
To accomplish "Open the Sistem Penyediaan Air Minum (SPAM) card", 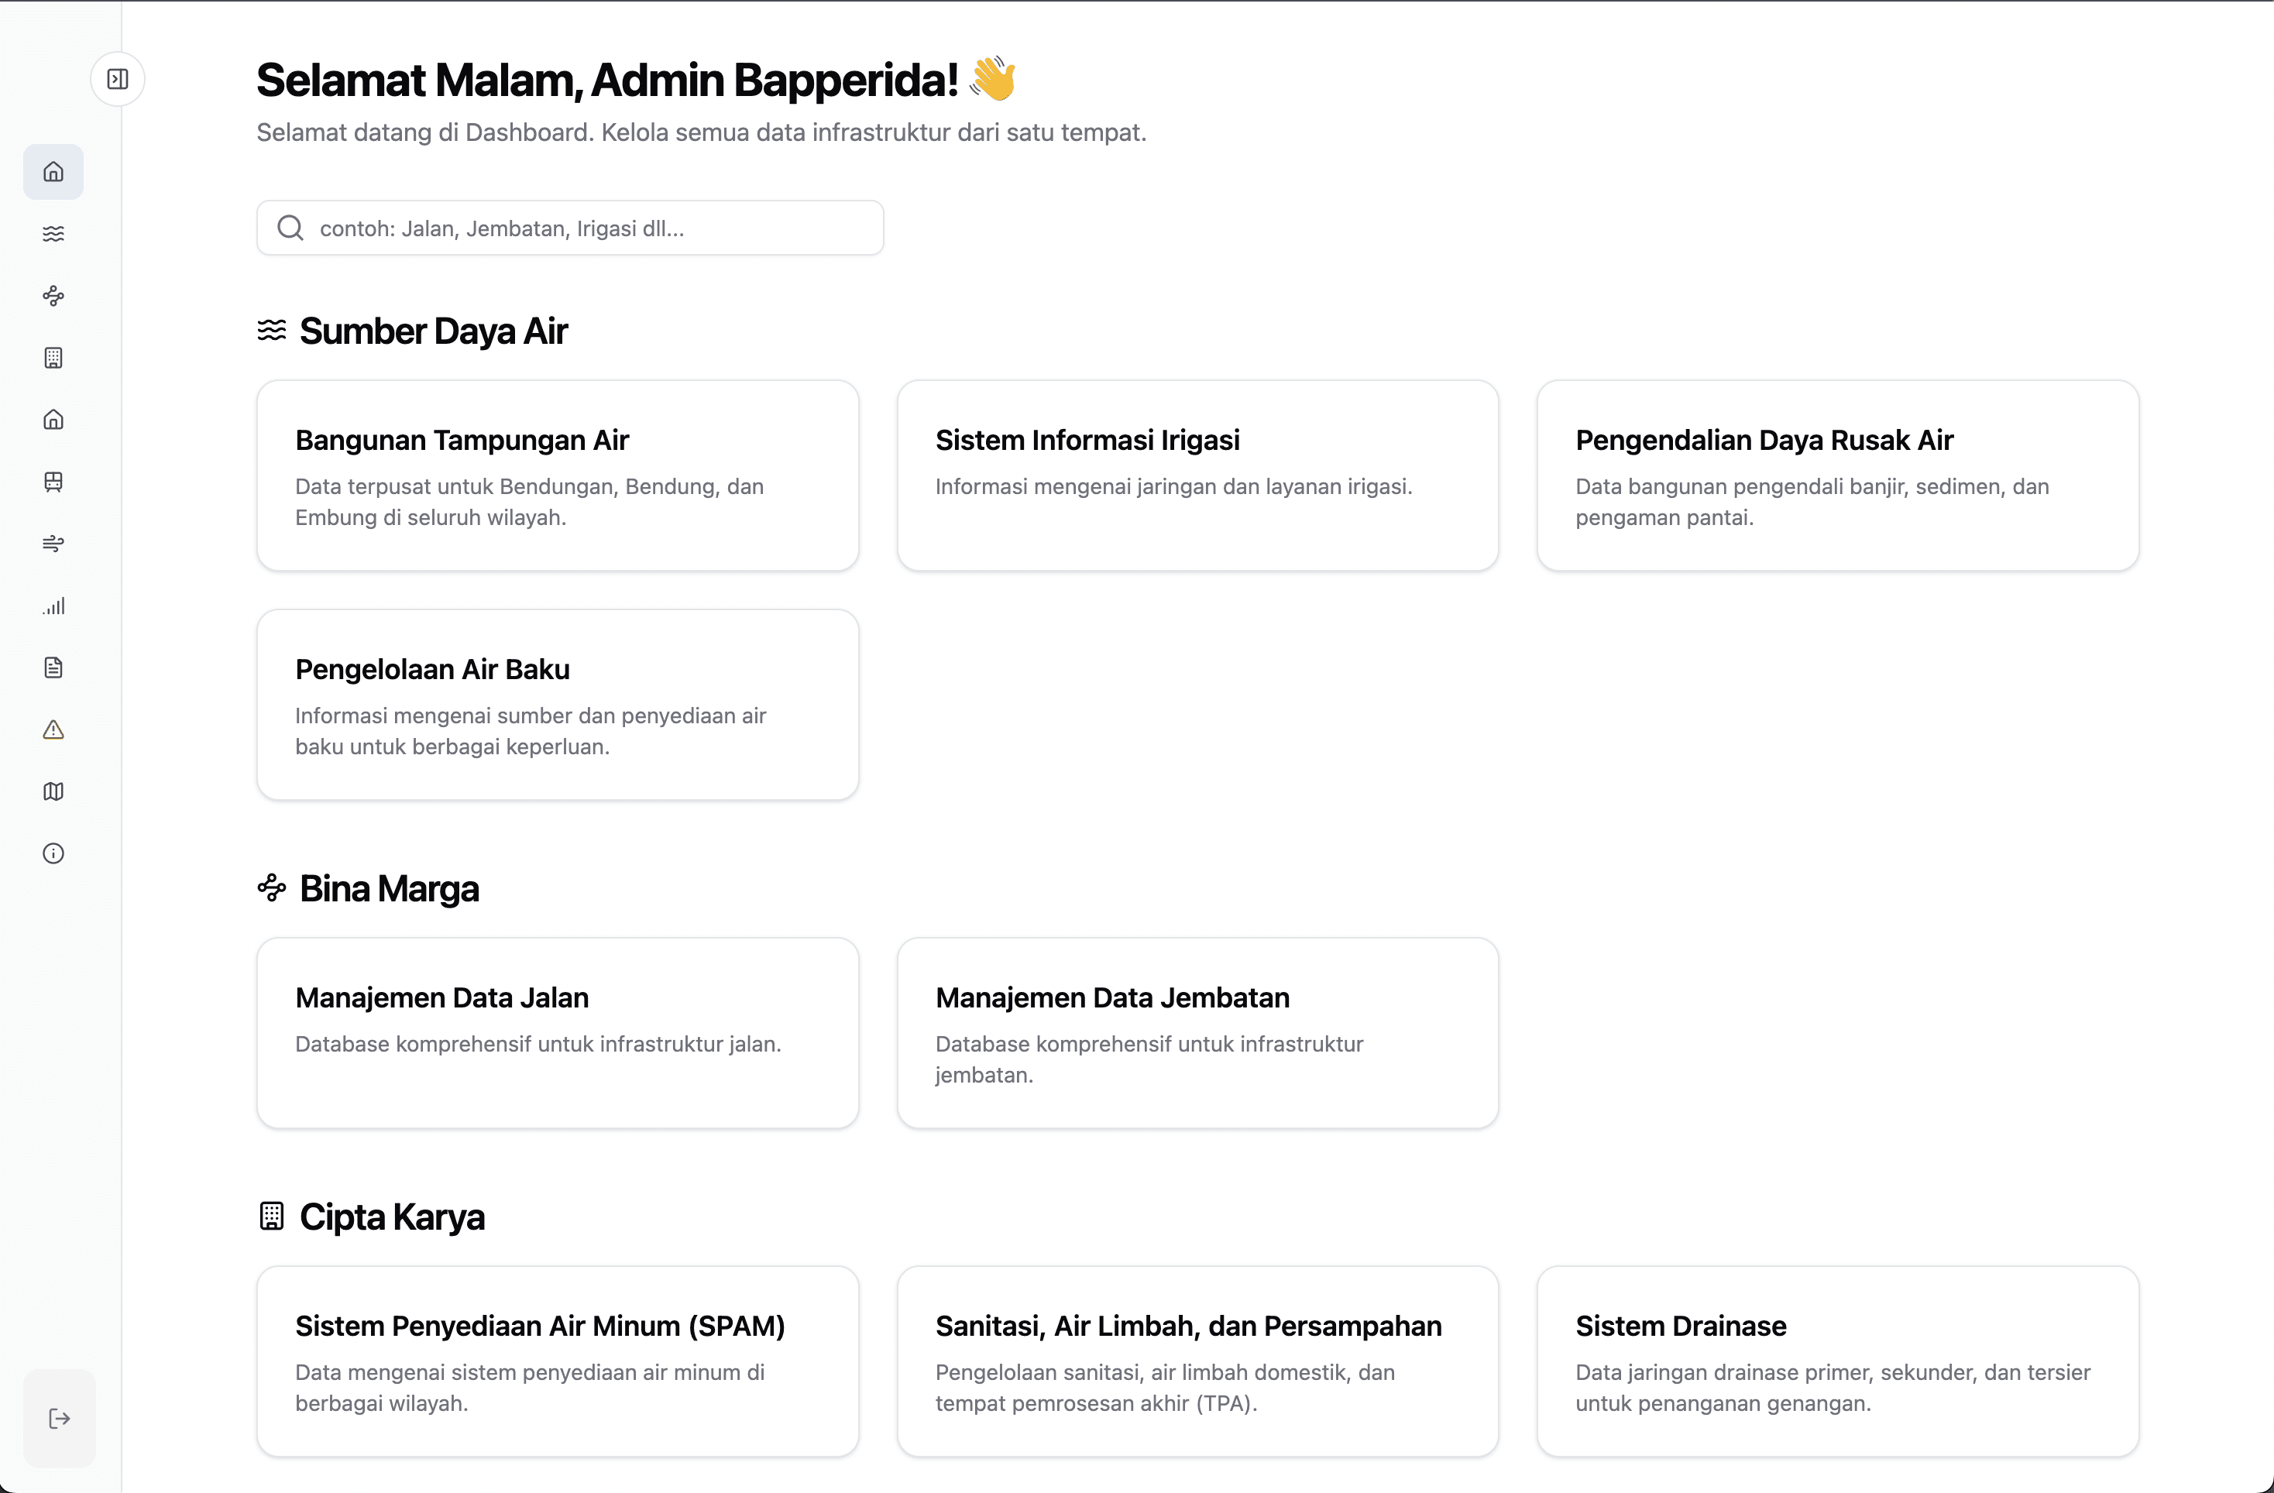I will coord(558,1362).
